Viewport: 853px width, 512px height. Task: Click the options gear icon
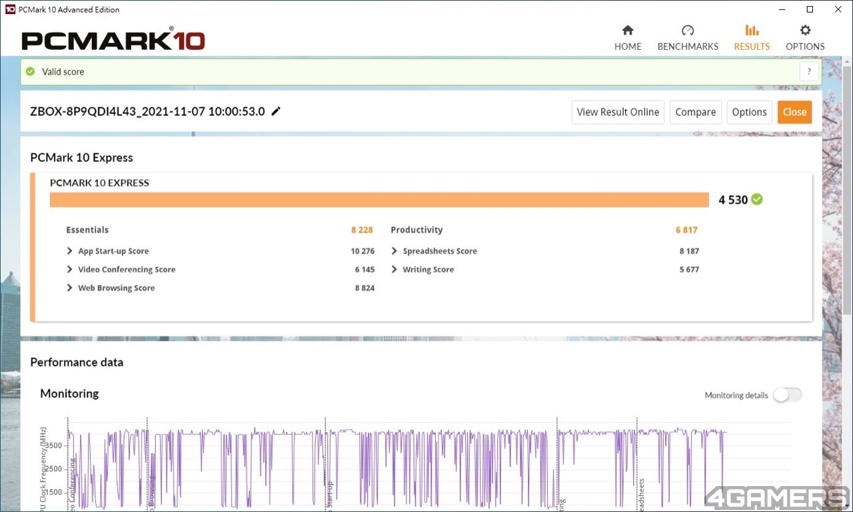point(805,30)
